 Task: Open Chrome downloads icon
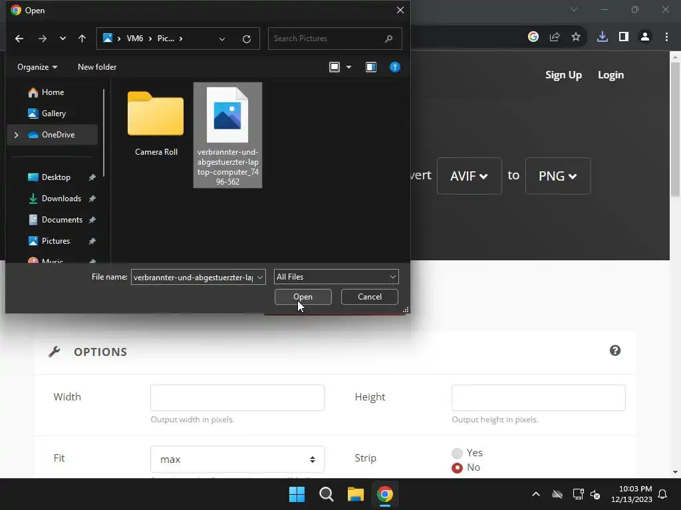click(603, 37)
